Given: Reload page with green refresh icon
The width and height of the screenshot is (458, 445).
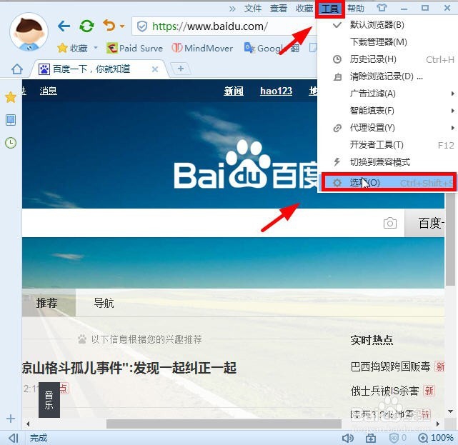Looking at the screenshot, I should pyautogui.click(x=86, y=26).
